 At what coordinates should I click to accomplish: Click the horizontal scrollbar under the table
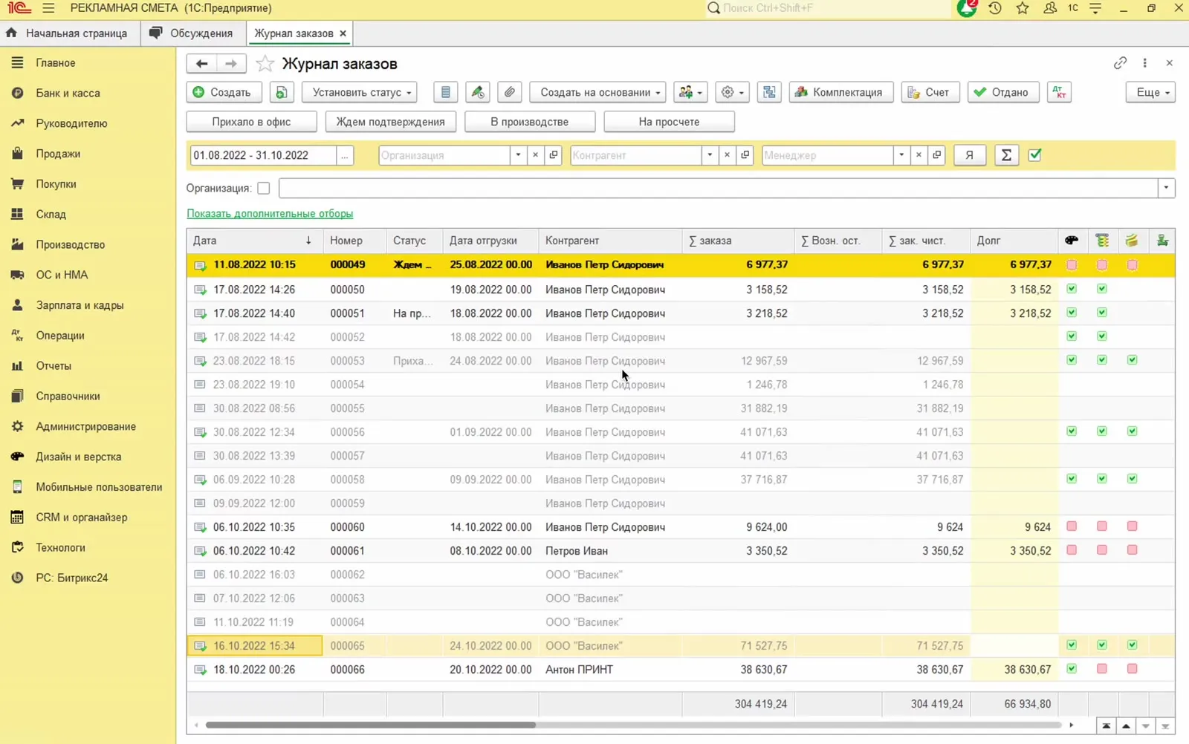coord(371,725)
